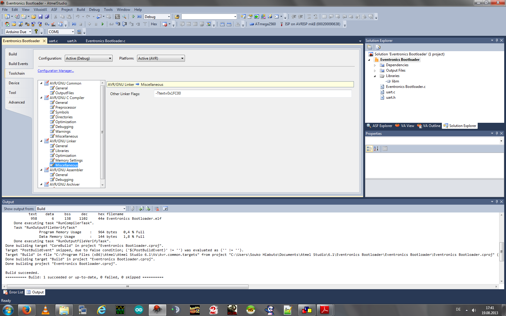Open the Platform Active (AVR) dropdown

tap(161, 58)
